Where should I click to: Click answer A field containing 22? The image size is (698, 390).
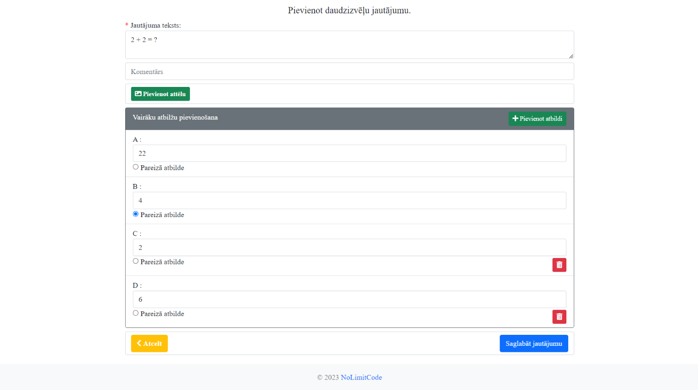coord(349,154)
